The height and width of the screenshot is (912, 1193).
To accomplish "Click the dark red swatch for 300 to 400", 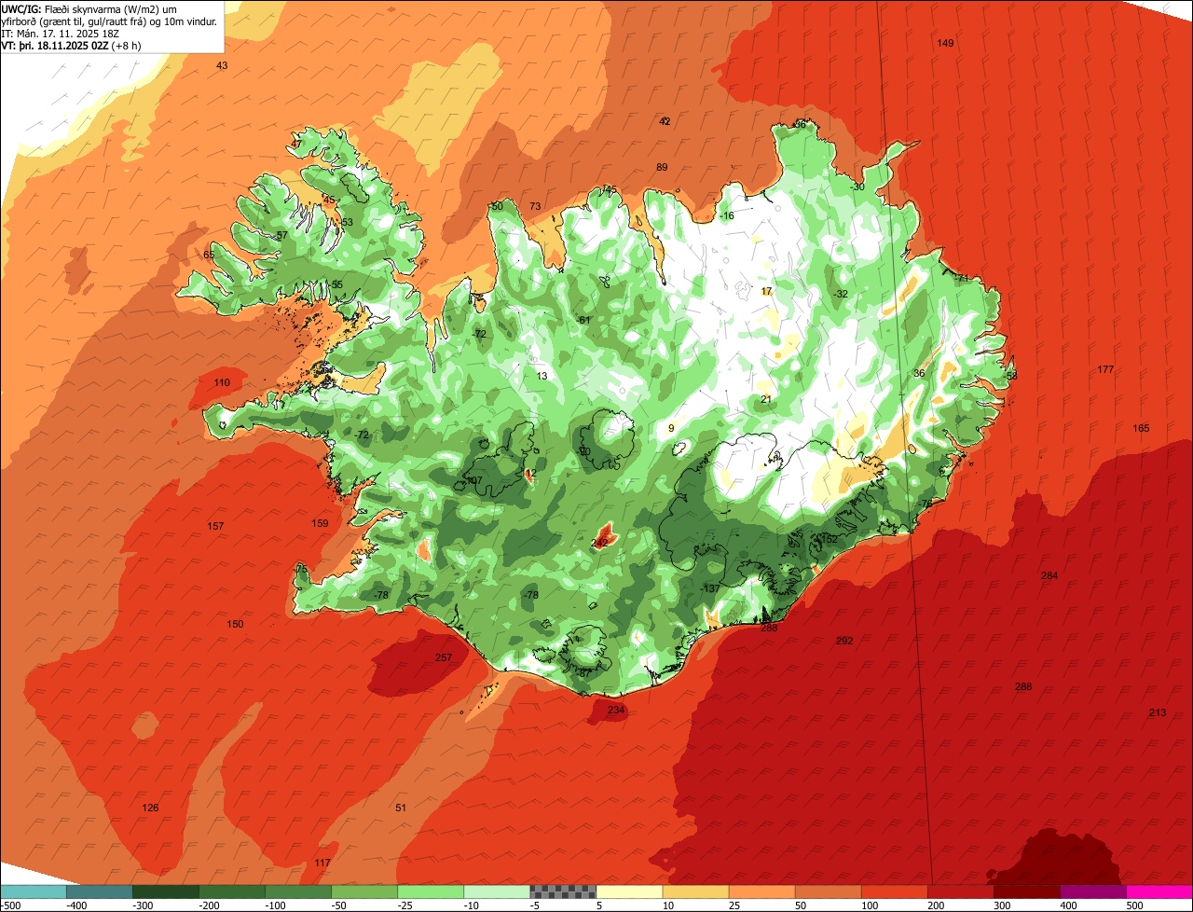I will [x=1027, y=891].
